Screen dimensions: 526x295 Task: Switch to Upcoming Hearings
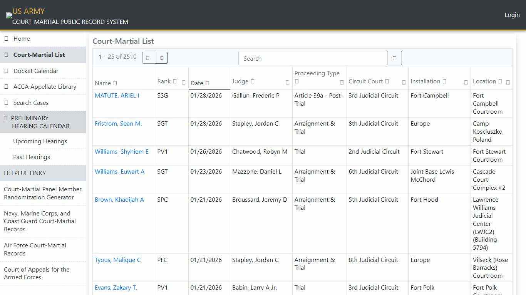point(40,141)
